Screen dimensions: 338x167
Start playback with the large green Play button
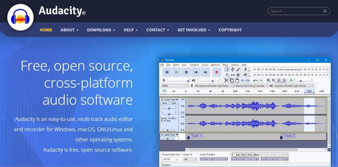pos(177,72)
